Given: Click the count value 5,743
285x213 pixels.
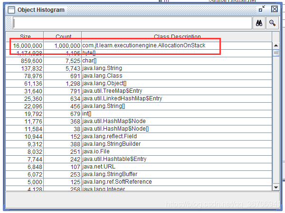Looking at the screenshot, I should (x=73, y=69).
